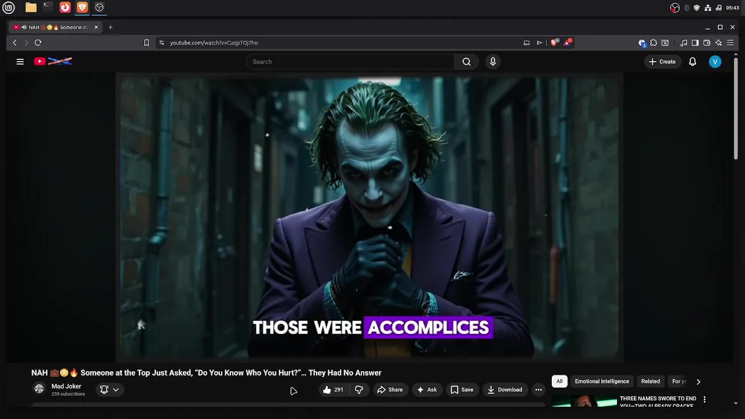This screenshot has height=419, width=745.
Task: Open the Brave Wallet icon
Action: [707, 42]
